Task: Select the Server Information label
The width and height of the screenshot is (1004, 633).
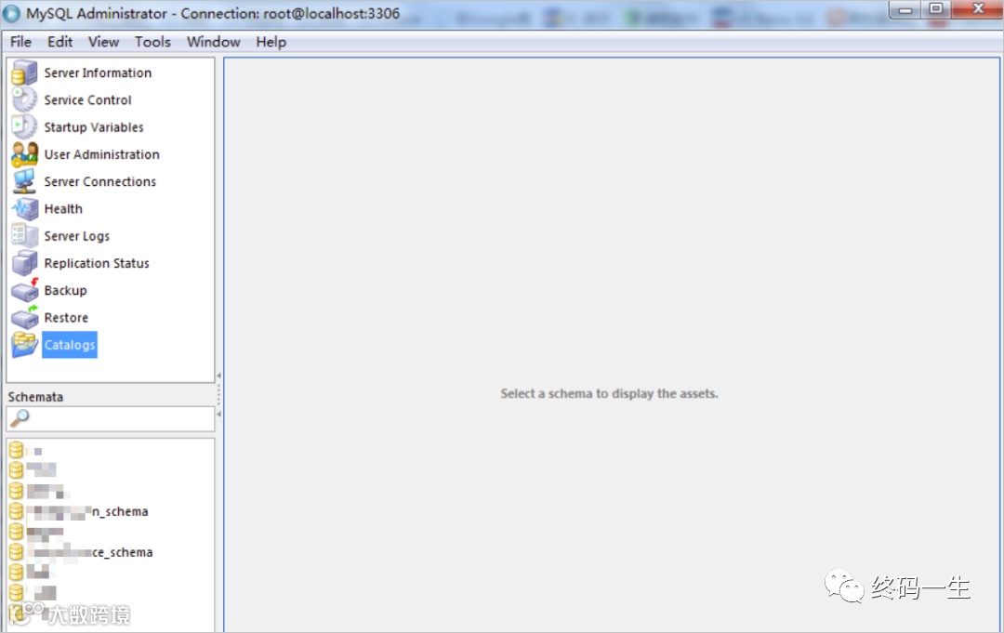Action: [x=98, y=73]
